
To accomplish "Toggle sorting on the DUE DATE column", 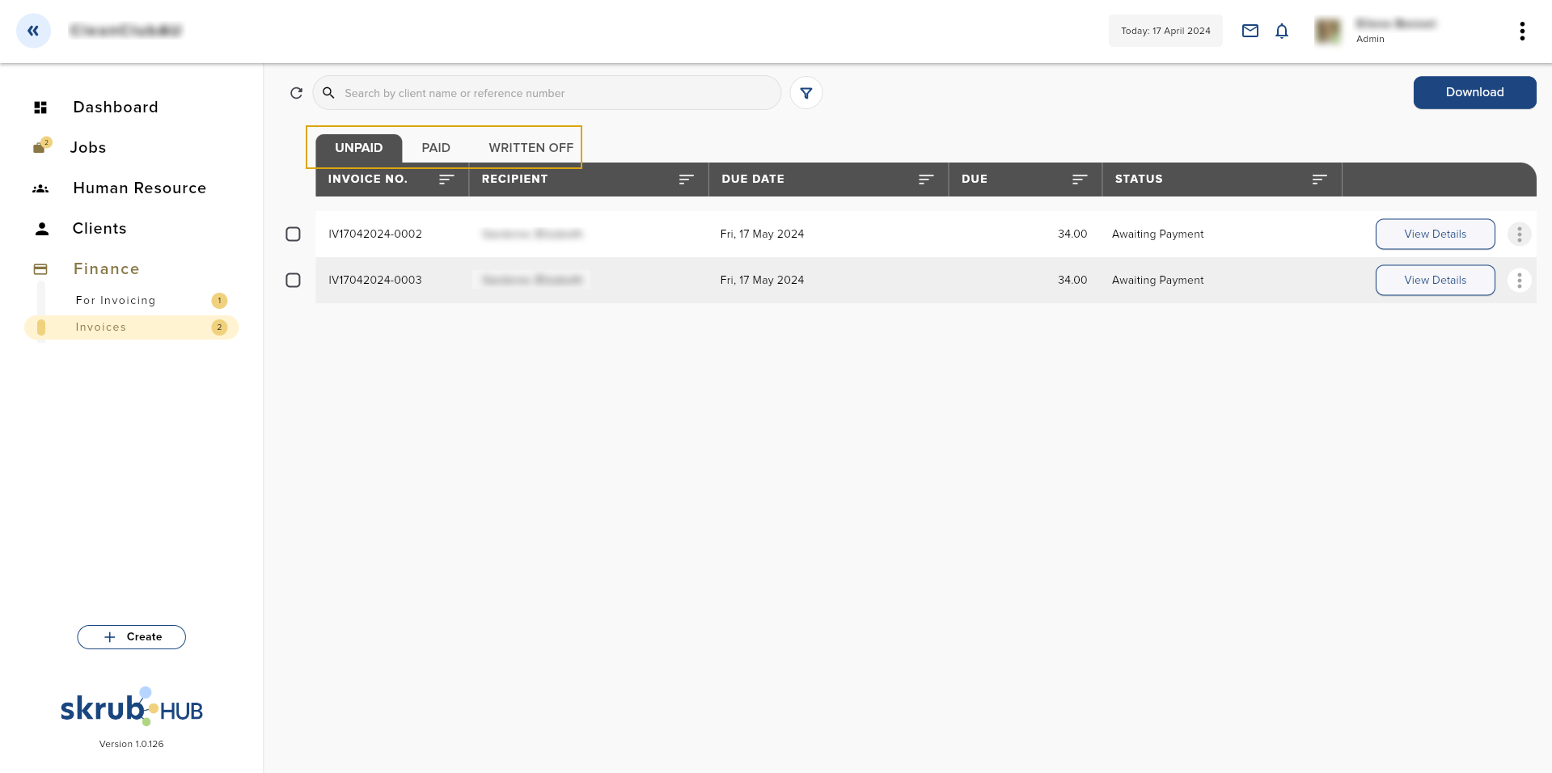I will (x=926, y=180).
